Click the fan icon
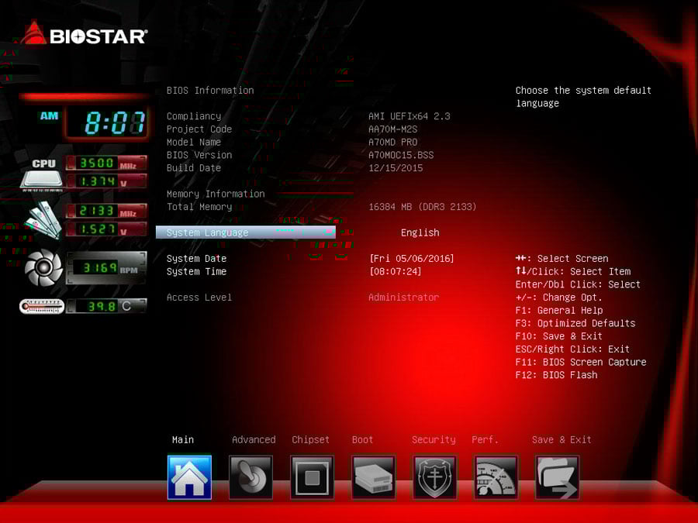This screenshot has height=523, width=698. click(43, 267)
